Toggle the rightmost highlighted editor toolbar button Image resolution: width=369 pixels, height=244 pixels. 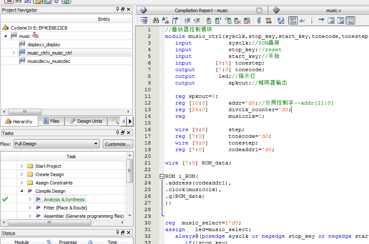coord(351,20)
